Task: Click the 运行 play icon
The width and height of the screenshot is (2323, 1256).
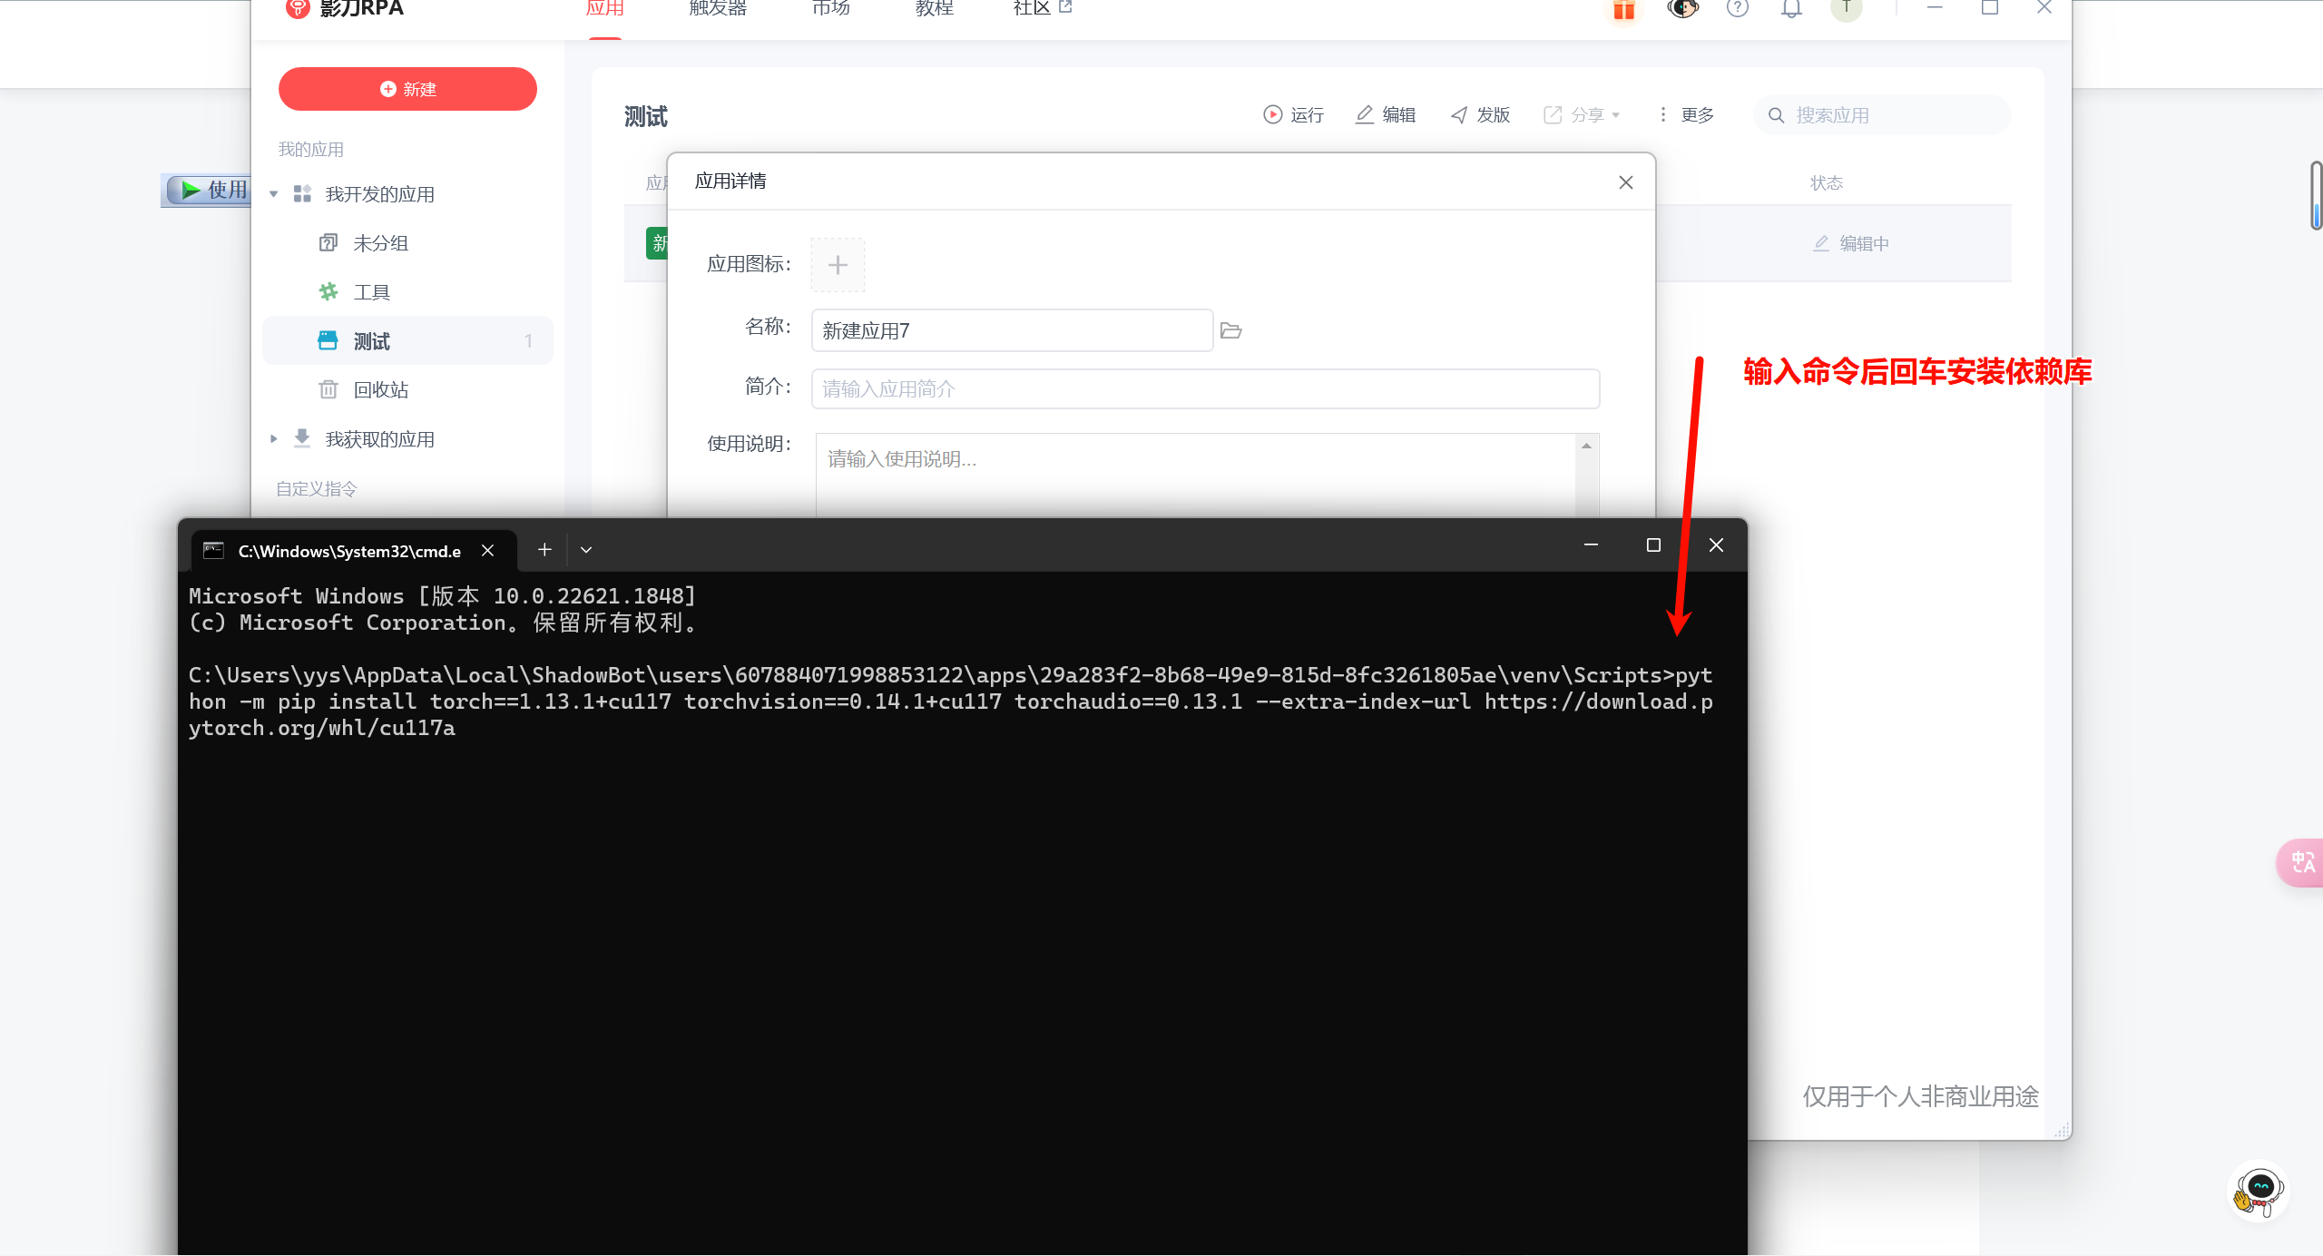Action: point(1272,114)
